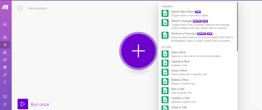The height and width of the screenshot is (110, 262).
Task: Click ACID badge on Perform a Function
Action: tap(210, 34)
